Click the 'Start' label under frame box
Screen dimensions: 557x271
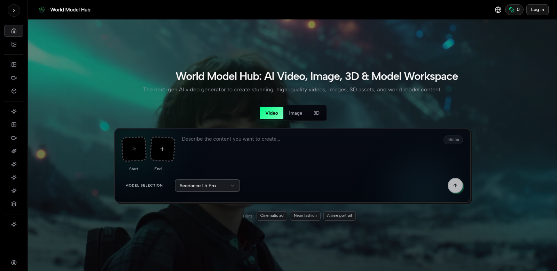pyautogui.click(x=134, y=169)
